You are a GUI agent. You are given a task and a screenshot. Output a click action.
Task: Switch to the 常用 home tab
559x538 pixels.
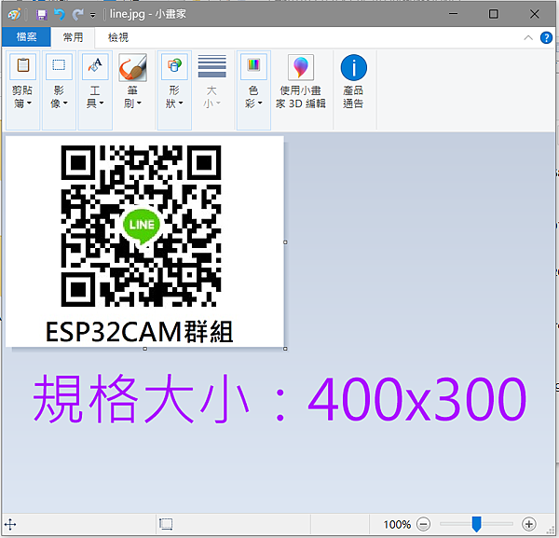73,37
